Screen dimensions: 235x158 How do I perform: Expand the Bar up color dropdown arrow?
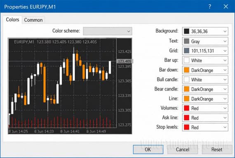pos(225,60)
